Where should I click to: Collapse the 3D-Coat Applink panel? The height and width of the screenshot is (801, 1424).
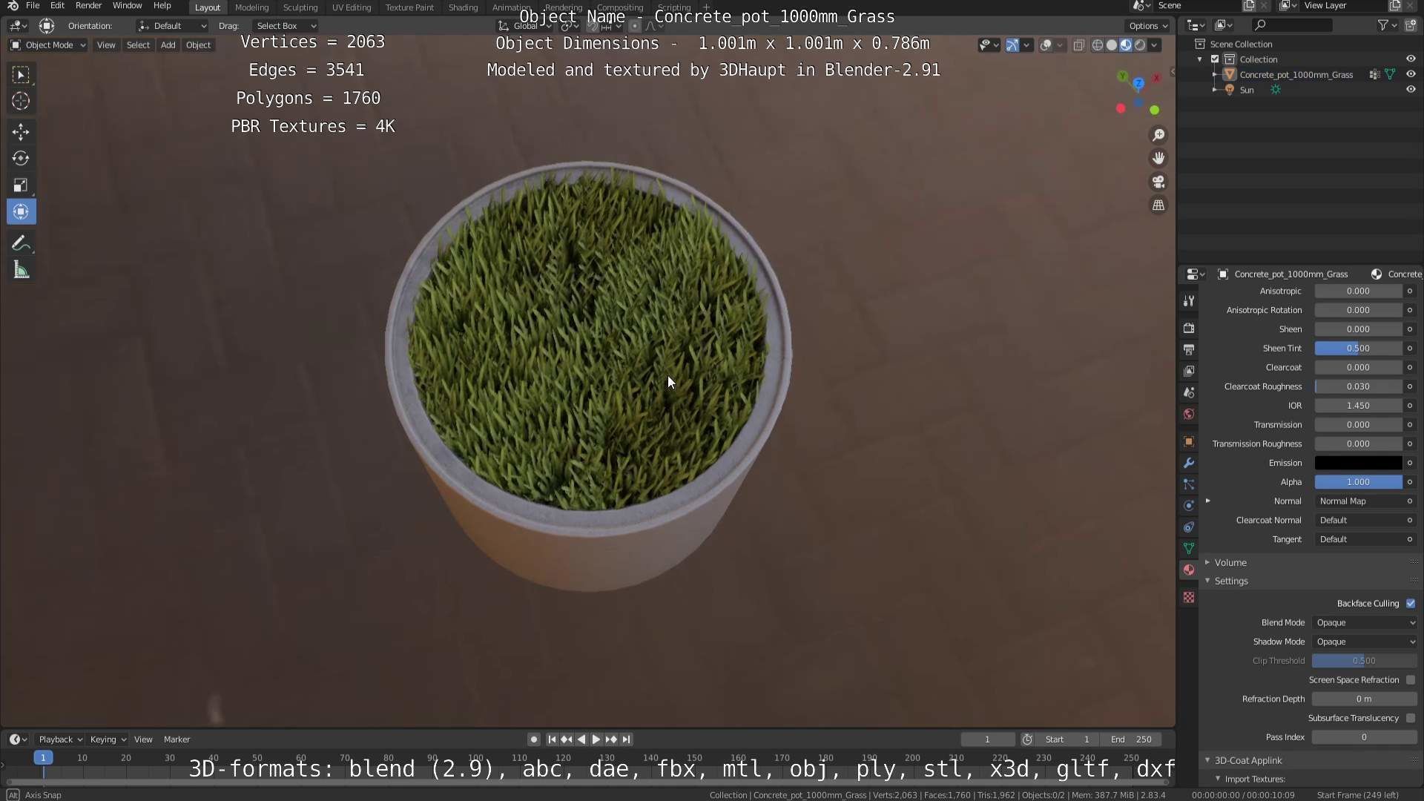click(1247, 761)
